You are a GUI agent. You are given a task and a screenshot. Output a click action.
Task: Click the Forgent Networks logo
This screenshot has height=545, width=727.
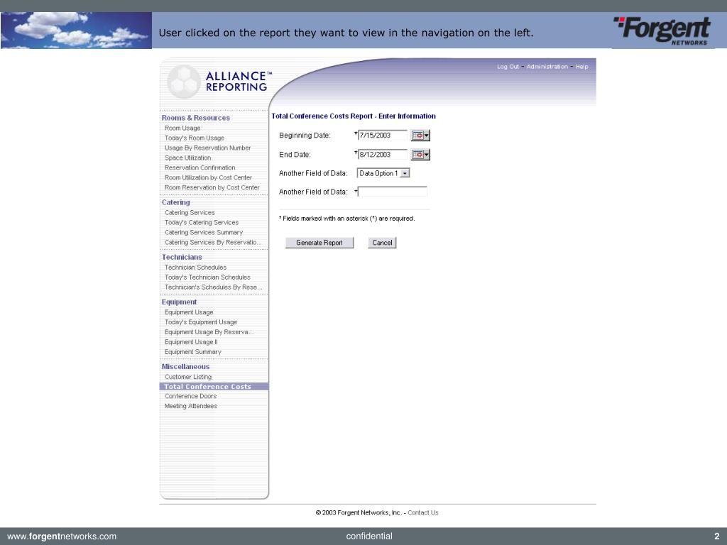(x=662, y=31)
